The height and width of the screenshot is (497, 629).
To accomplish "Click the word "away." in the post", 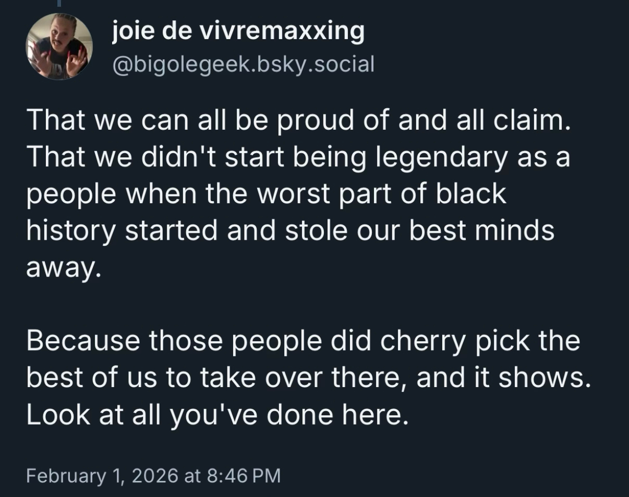I will point(62,267).
